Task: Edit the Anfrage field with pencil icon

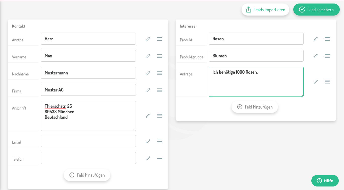Action: pyautogui.click(x=316, y=82)
